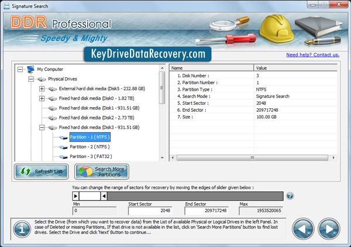Screen dimensions: 351x247
Task: Click the tree scrollbar up arrow
Action: point(162,68)
